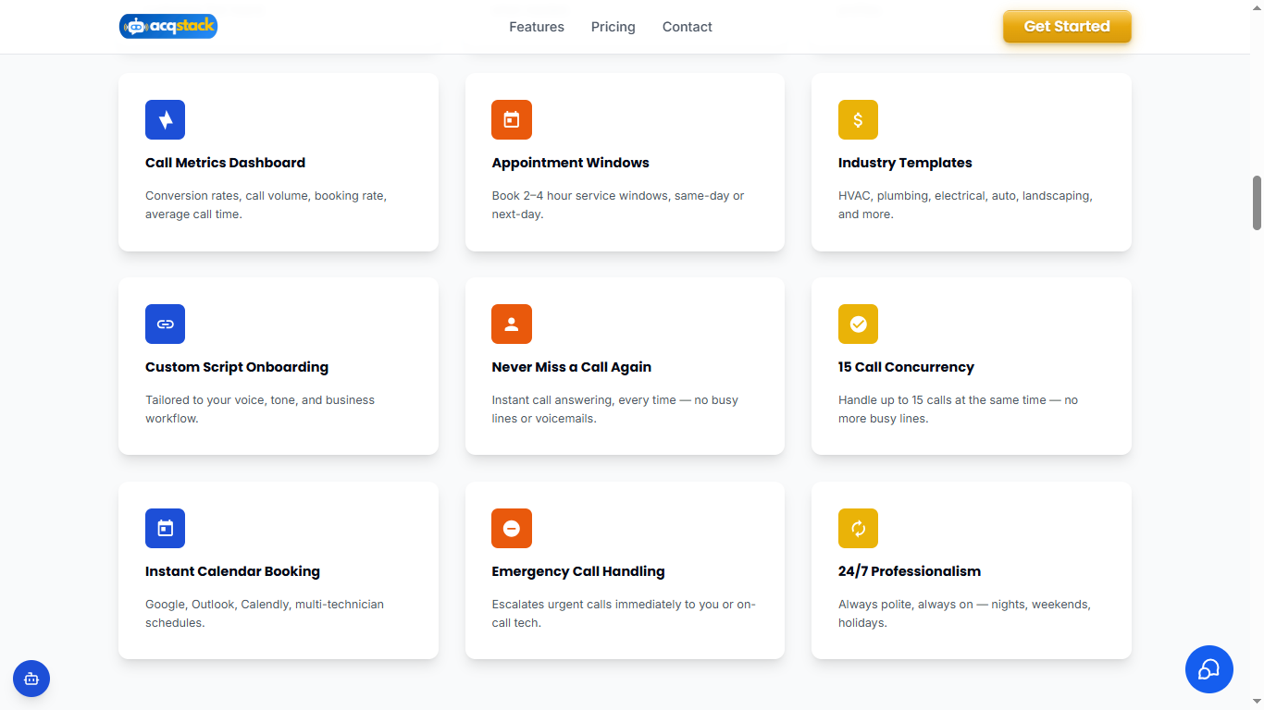The height and width of the screenshot is (710, 1264).
Task: Click the minus icon on Emergency Call Handling
Action: click(x=512, y=528)
